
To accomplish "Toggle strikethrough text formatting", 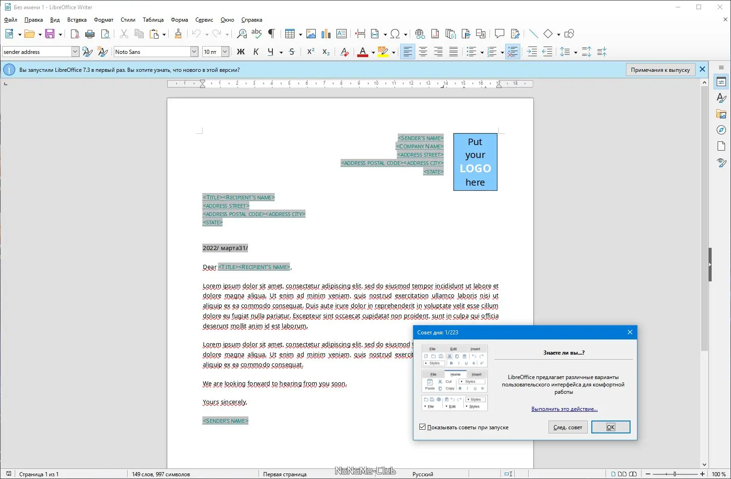I will coord(292,52).
